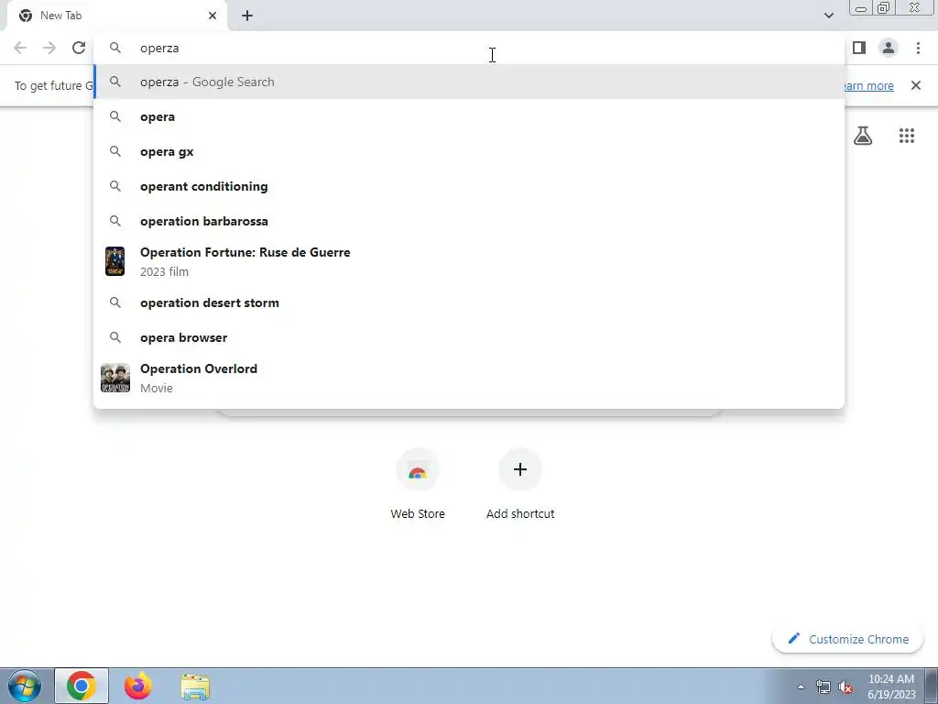Click the Operation Fortune film poster thumbnail
The height and width of the screenshot is (704, 938).
(115, 261)
